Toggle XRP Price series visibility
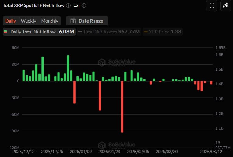The width and height of the screenshot is (233, 157). (163, 32)
